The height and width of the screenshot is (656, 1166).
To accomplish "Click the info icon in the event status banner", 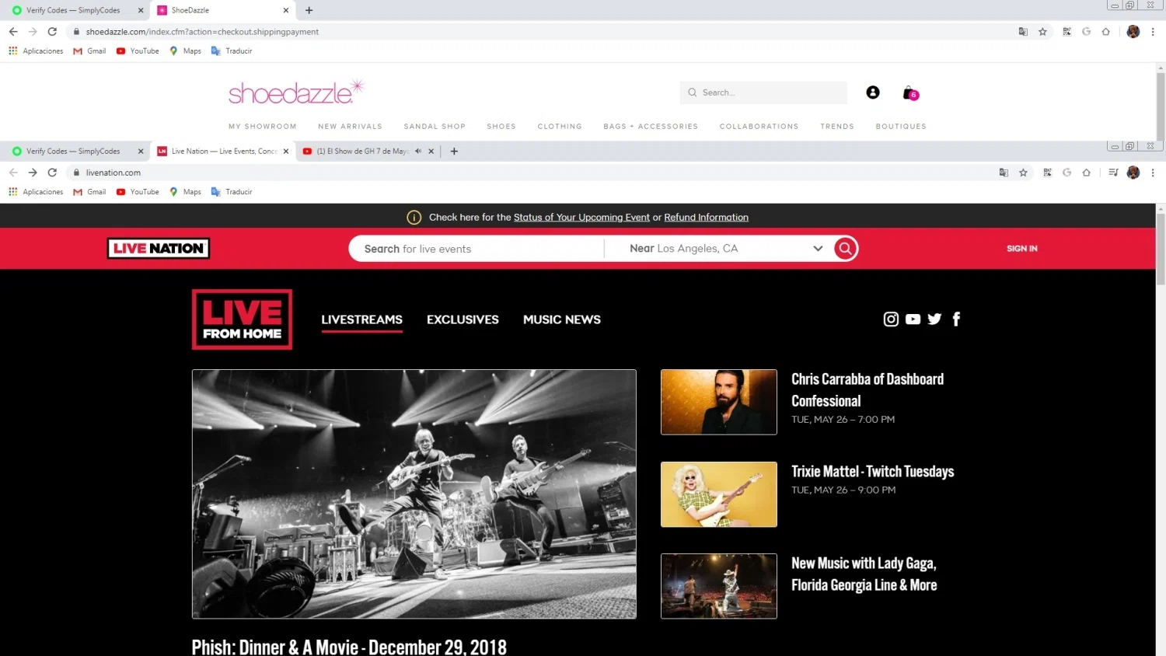I will coord(414,218).
